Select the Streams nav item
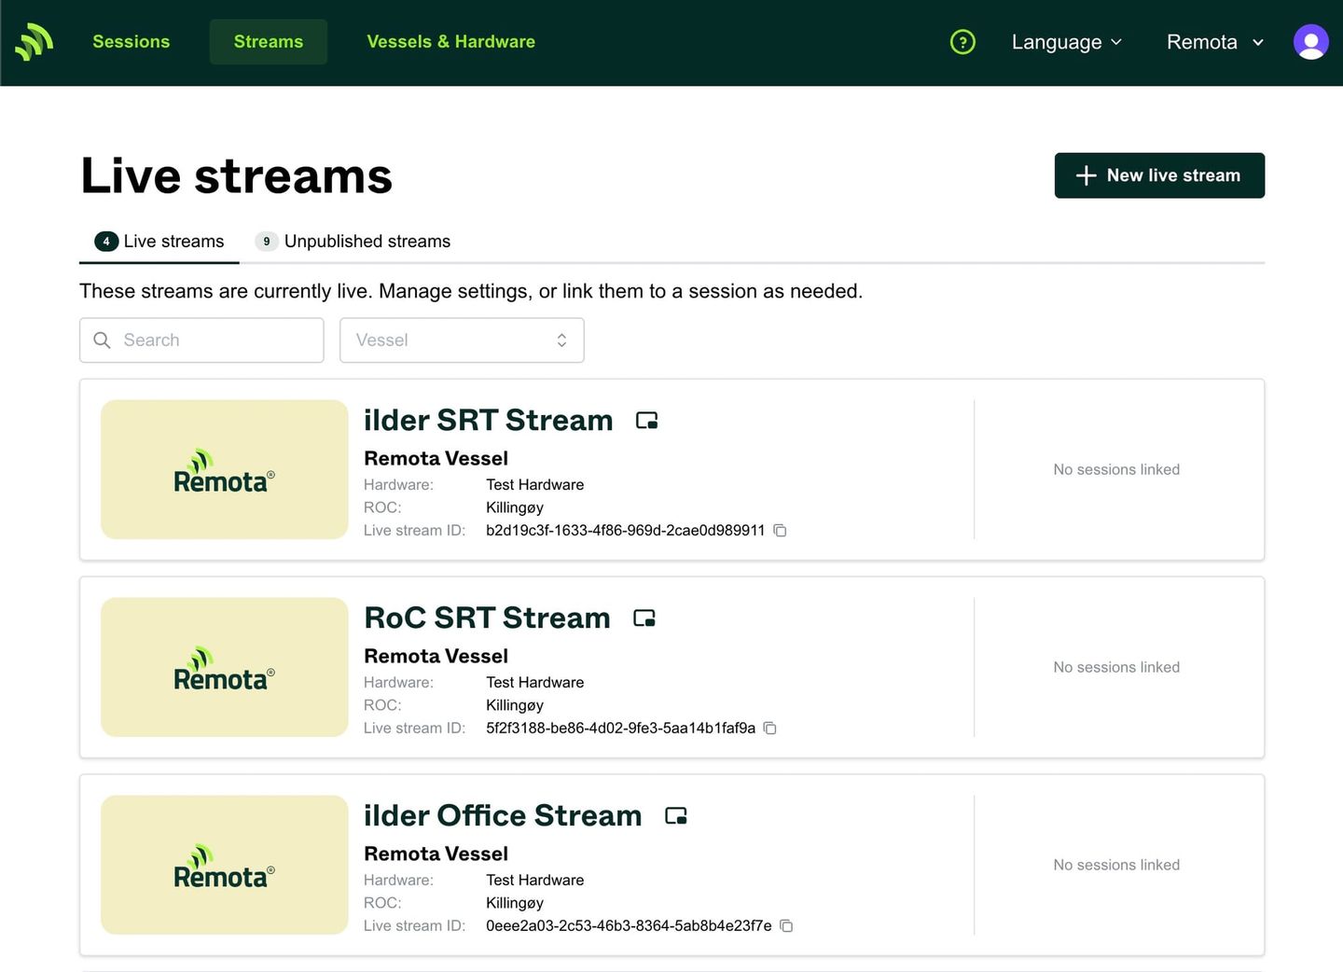The image size is (1343, 972). point(269,42)
